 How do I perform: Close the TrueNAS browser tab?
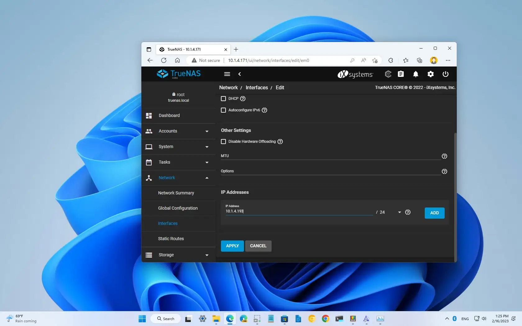pos(226,49)
